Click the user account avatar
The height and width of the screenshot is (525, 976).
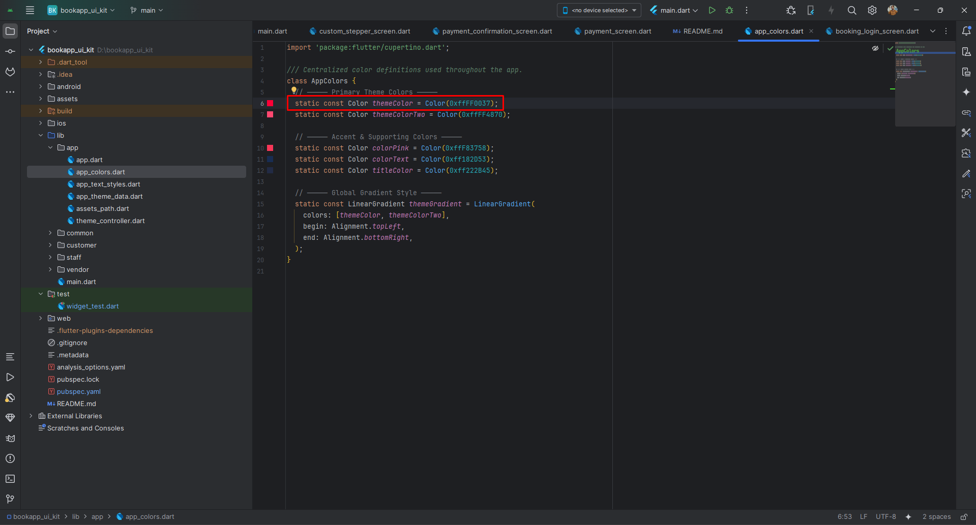893,10
